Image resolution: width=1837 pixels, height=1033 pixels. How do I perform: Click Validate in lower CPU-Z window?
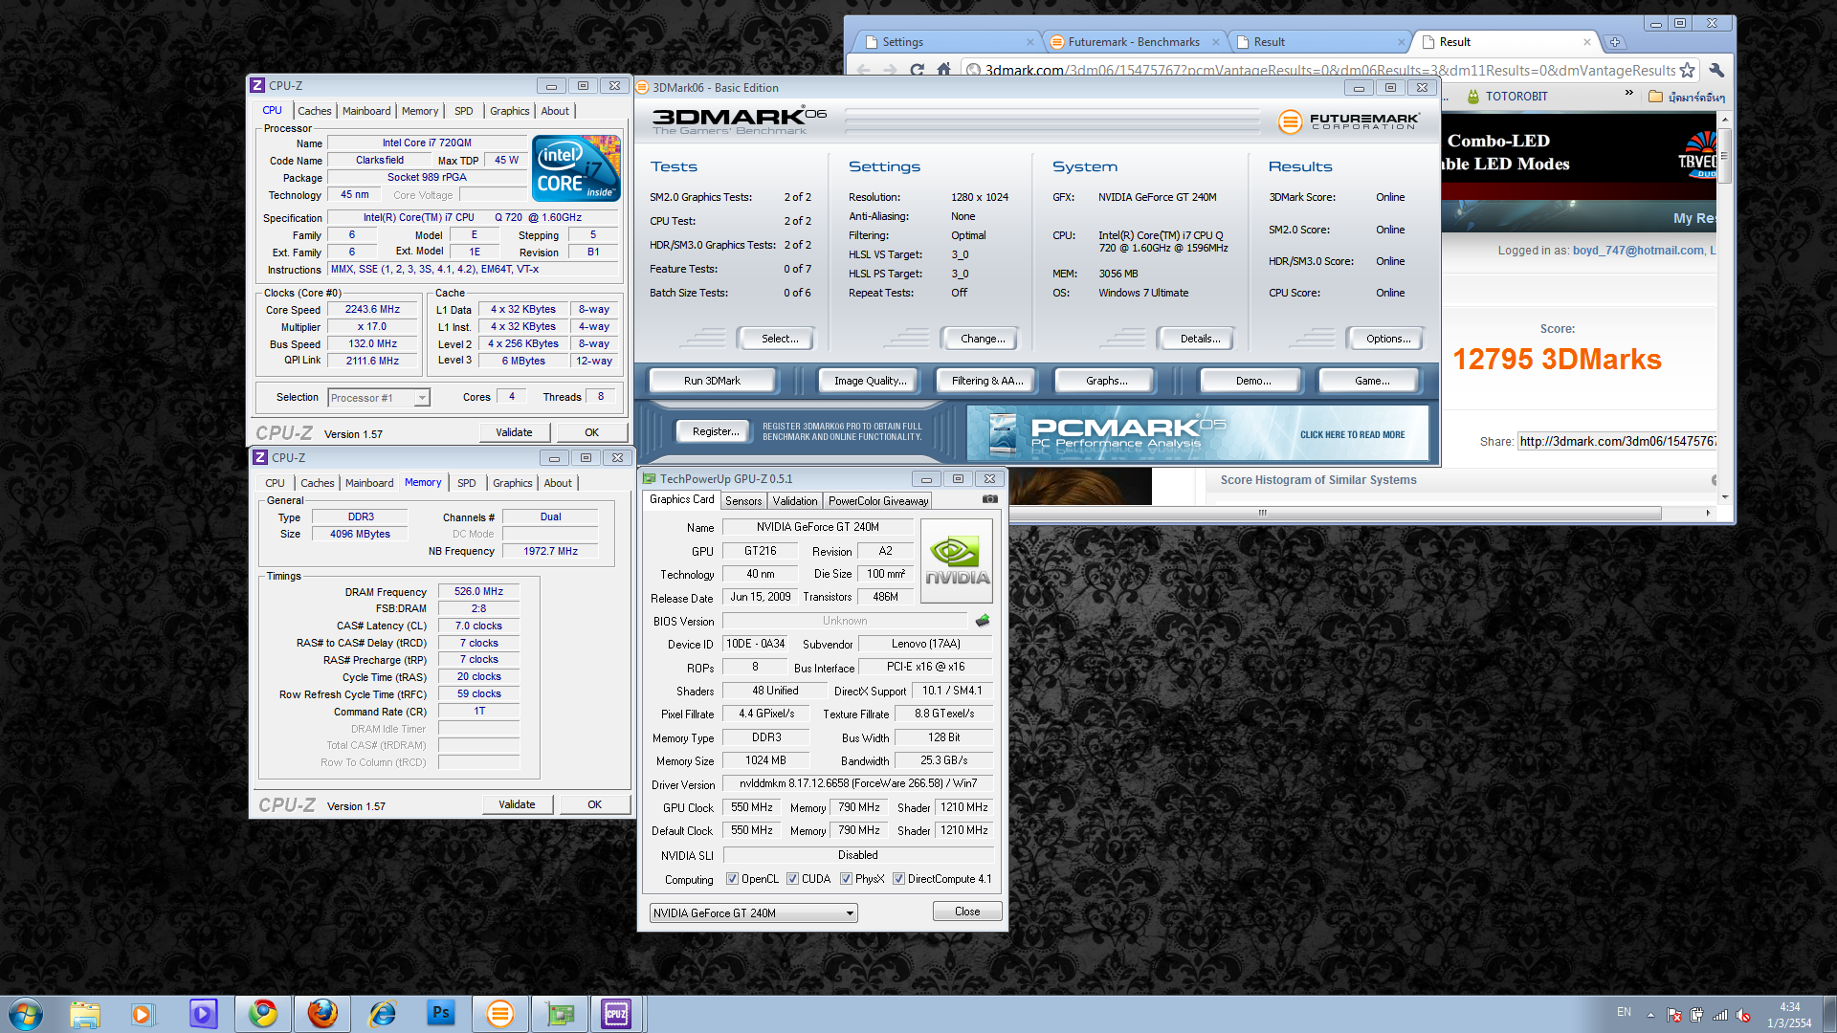click(x=517, y=804)
